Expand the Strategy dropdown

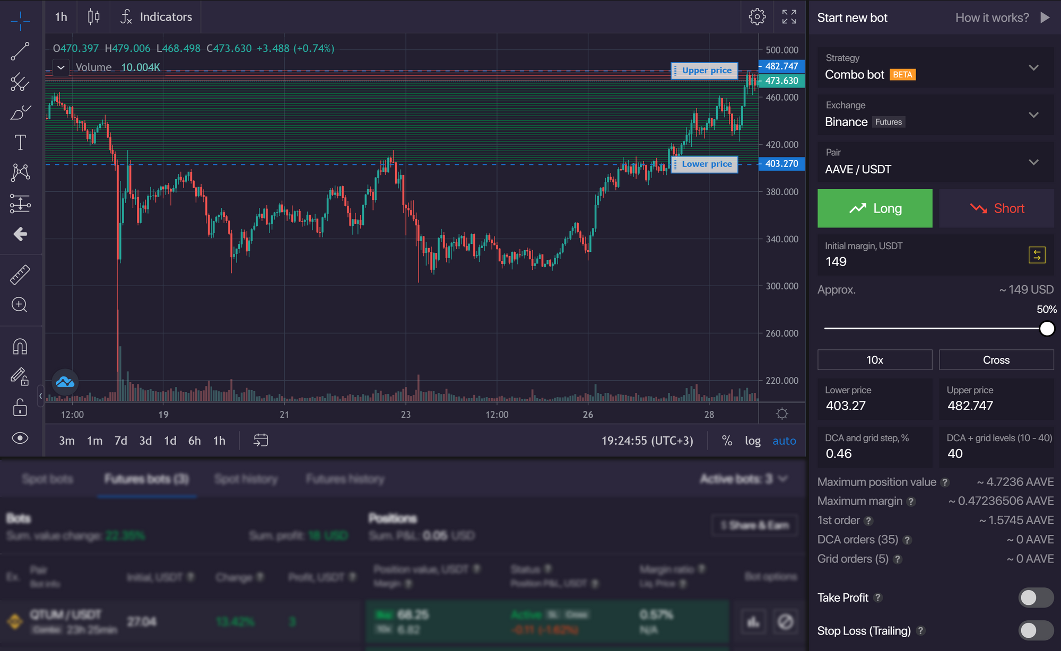click(1033, 67)
